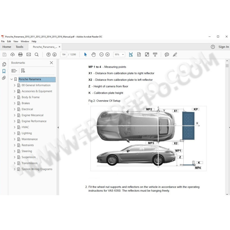Switch to the Tools tab
This screenshot has width=230, height=230.
pyautogui.click(x=19, y=47)
